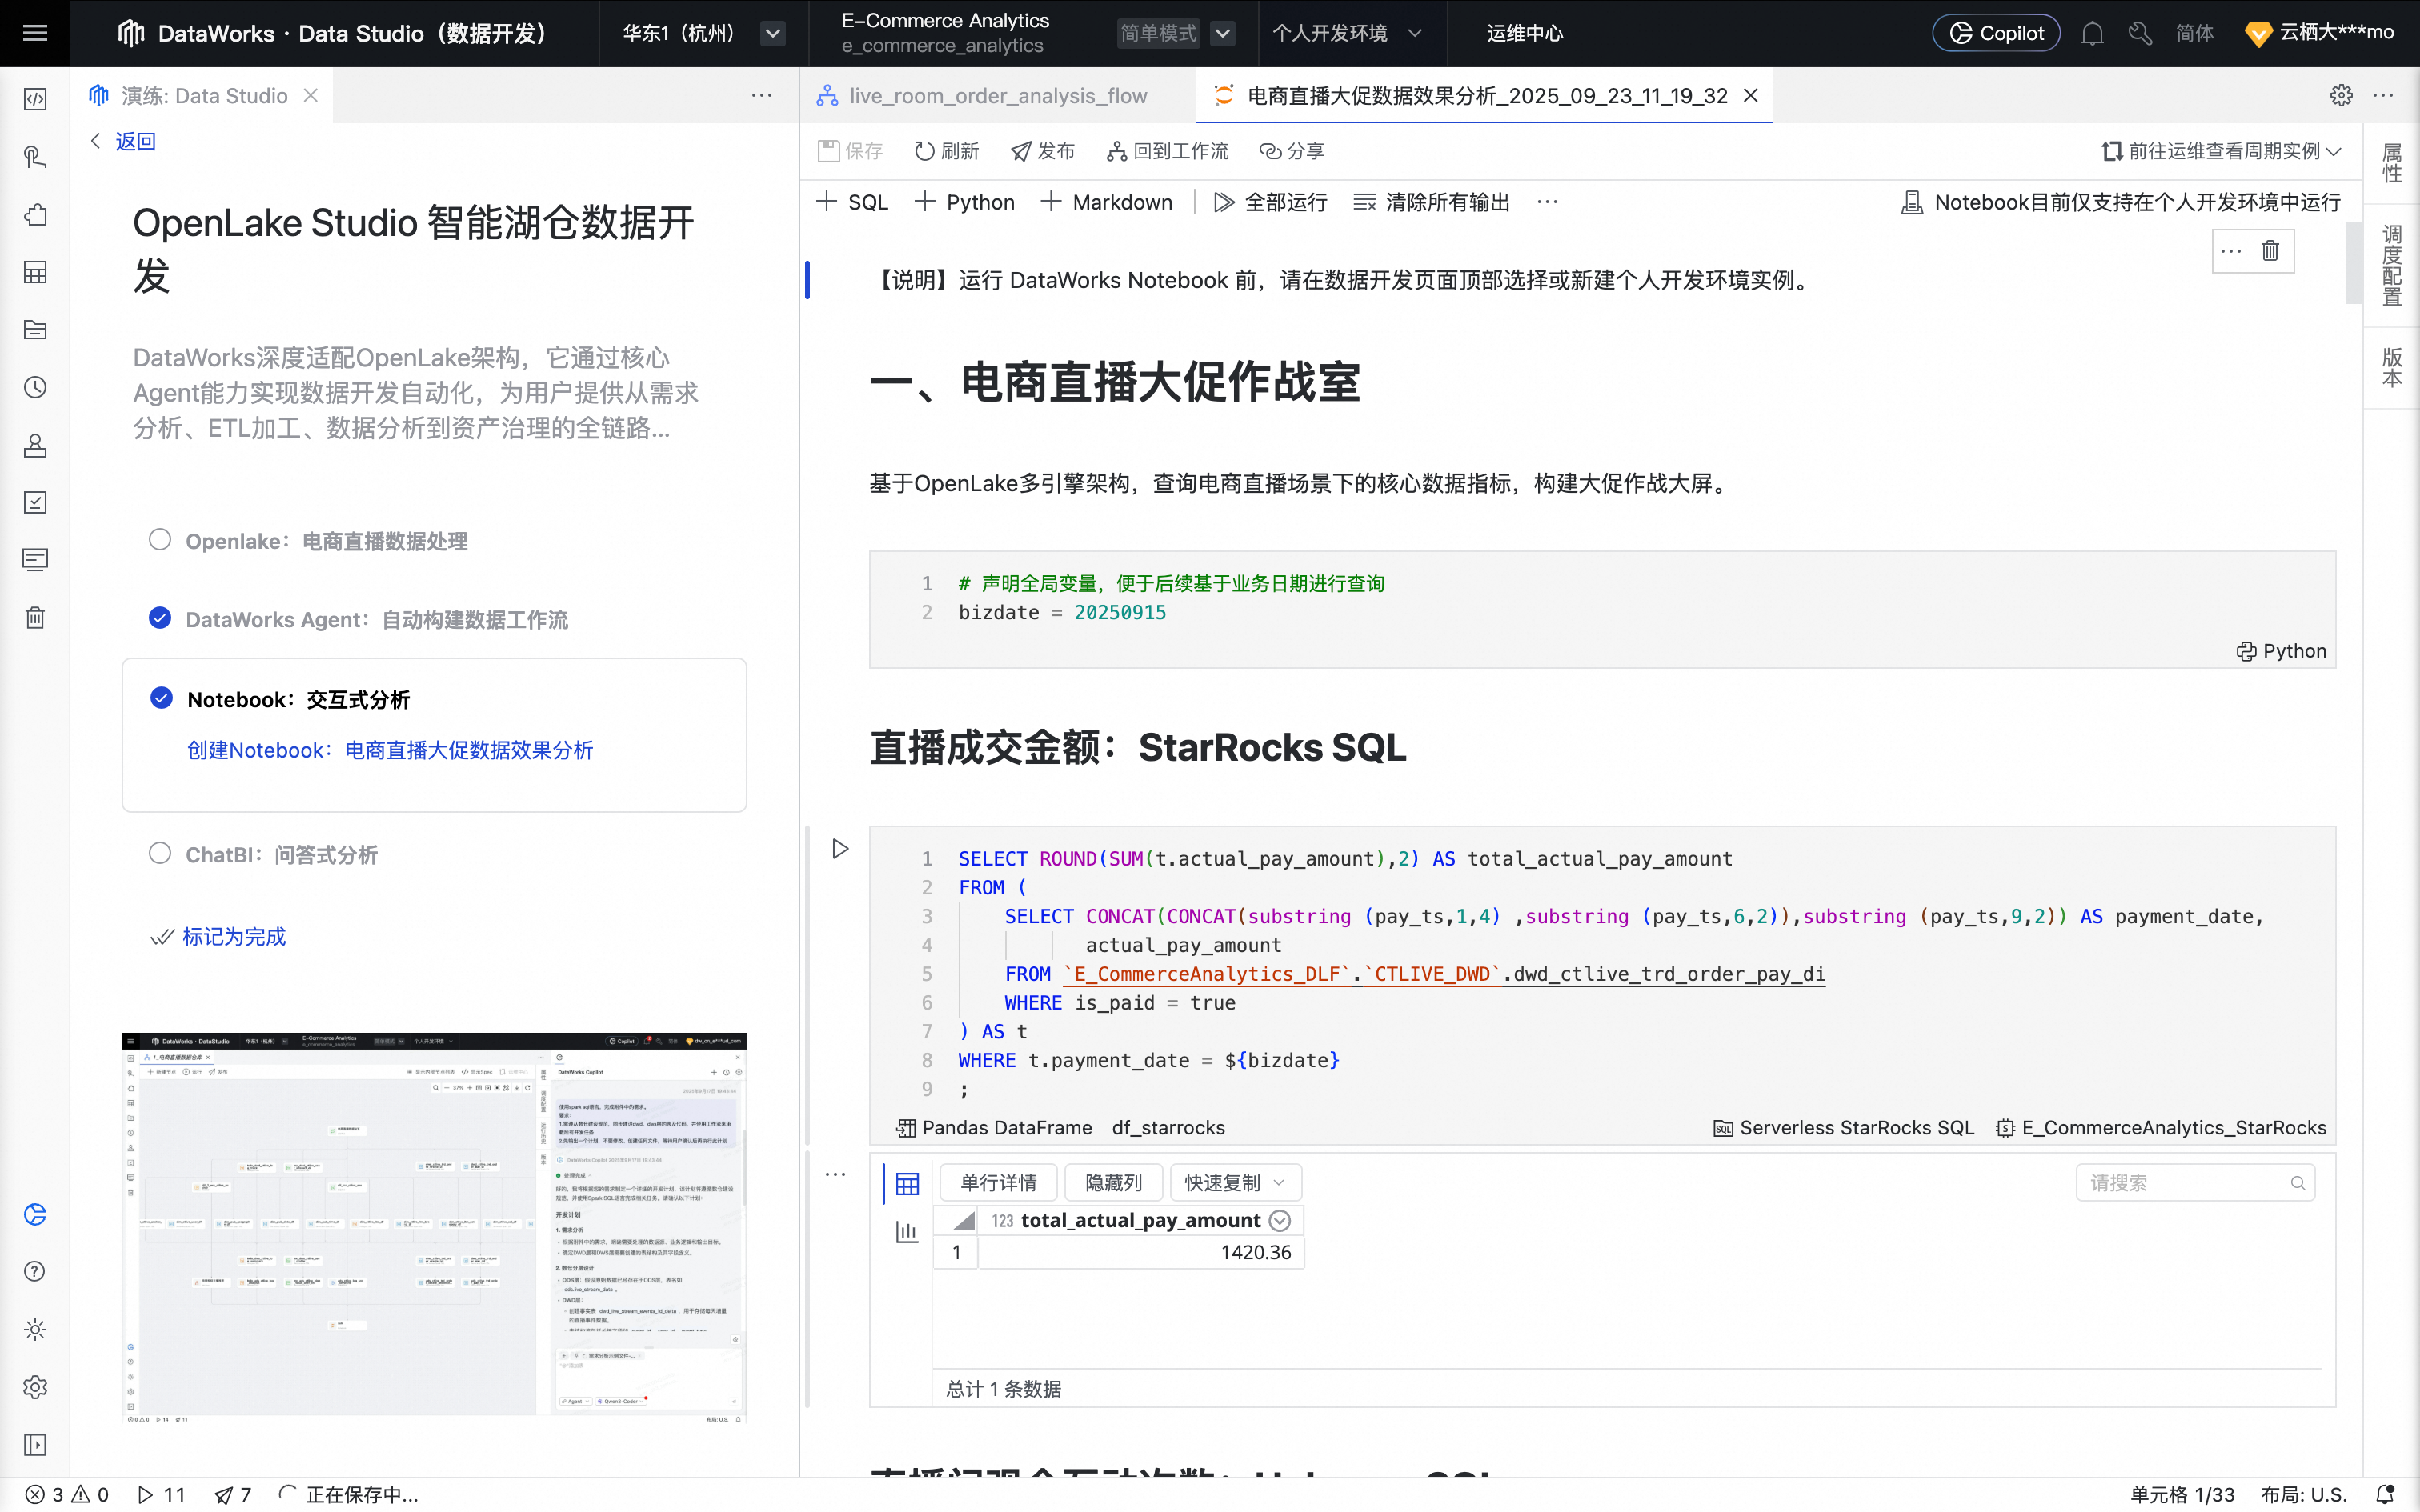This screenshot has width=2420, height=1512.
Task: Open the 调度配置 side panel tab
Action: point(2391,265)
